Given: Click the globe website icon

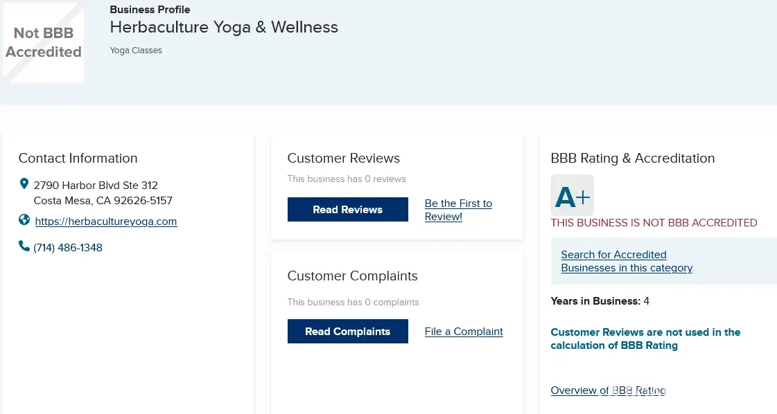Looking at the screenshot, I should tap(24, 220).
